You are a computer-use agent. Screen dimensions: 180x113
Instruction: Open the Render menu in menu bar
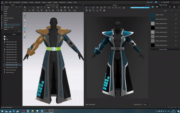click(x=49, y=2)
